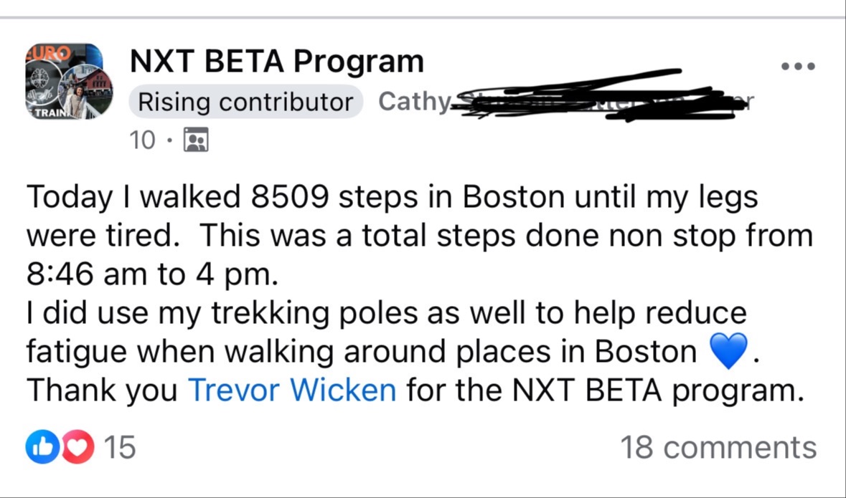The height and width of the screenshot is (498, 846).
Task: View the 18 comments
Action: 718,448
